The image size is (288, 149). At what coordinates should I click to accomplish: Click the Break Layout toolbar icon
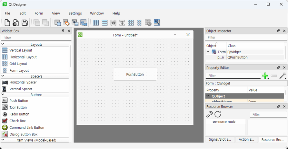tap(148, 23)
